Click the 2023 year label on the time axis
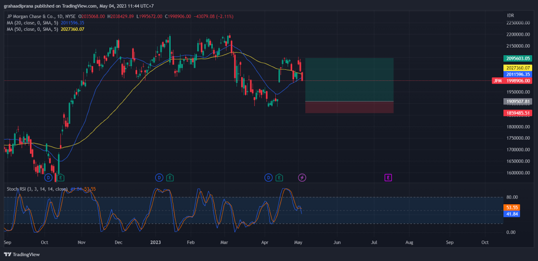 pos(156,242)
